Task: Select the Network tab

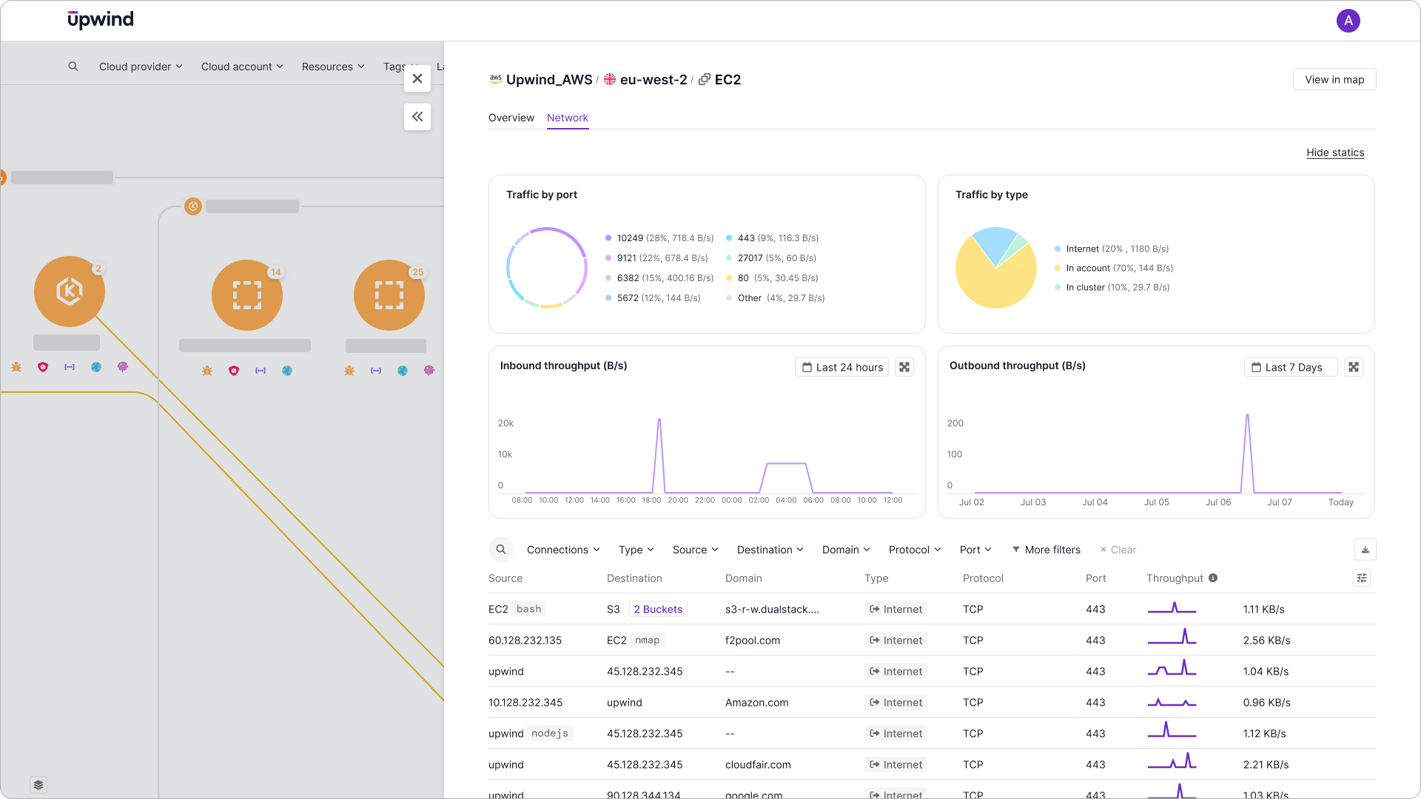Action: pos(568,118)
